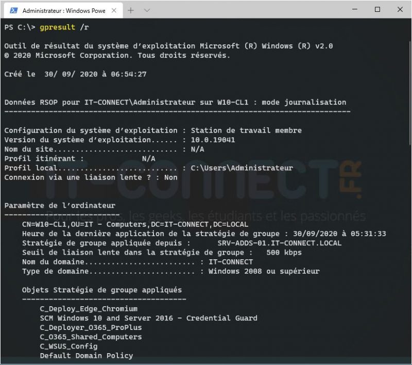Screen dimensions: 412x365
Task: Click the 'SCM Windows 10 and Server 2016 - Credential Guard' line
Action: (149, 318)
